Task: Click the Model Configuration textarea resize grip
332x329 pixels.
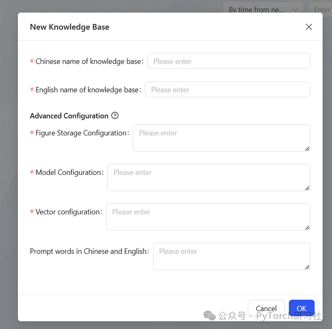Action: tap(307, 188)
